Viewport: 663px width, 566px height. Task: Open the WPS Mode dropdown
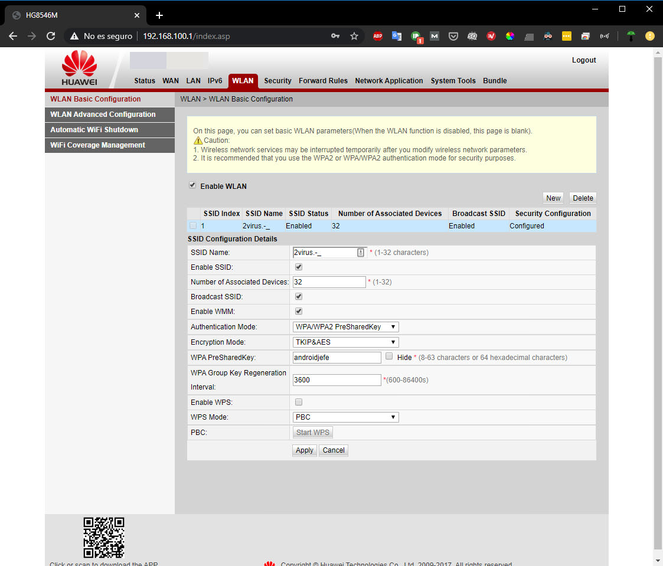click(345, 417)
